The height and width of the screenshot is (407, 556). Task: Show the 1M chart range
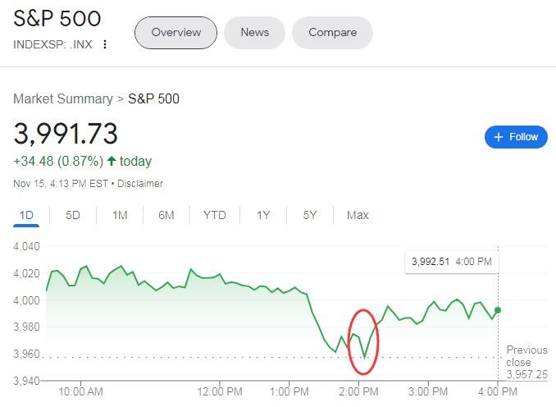tap(120, 215)
